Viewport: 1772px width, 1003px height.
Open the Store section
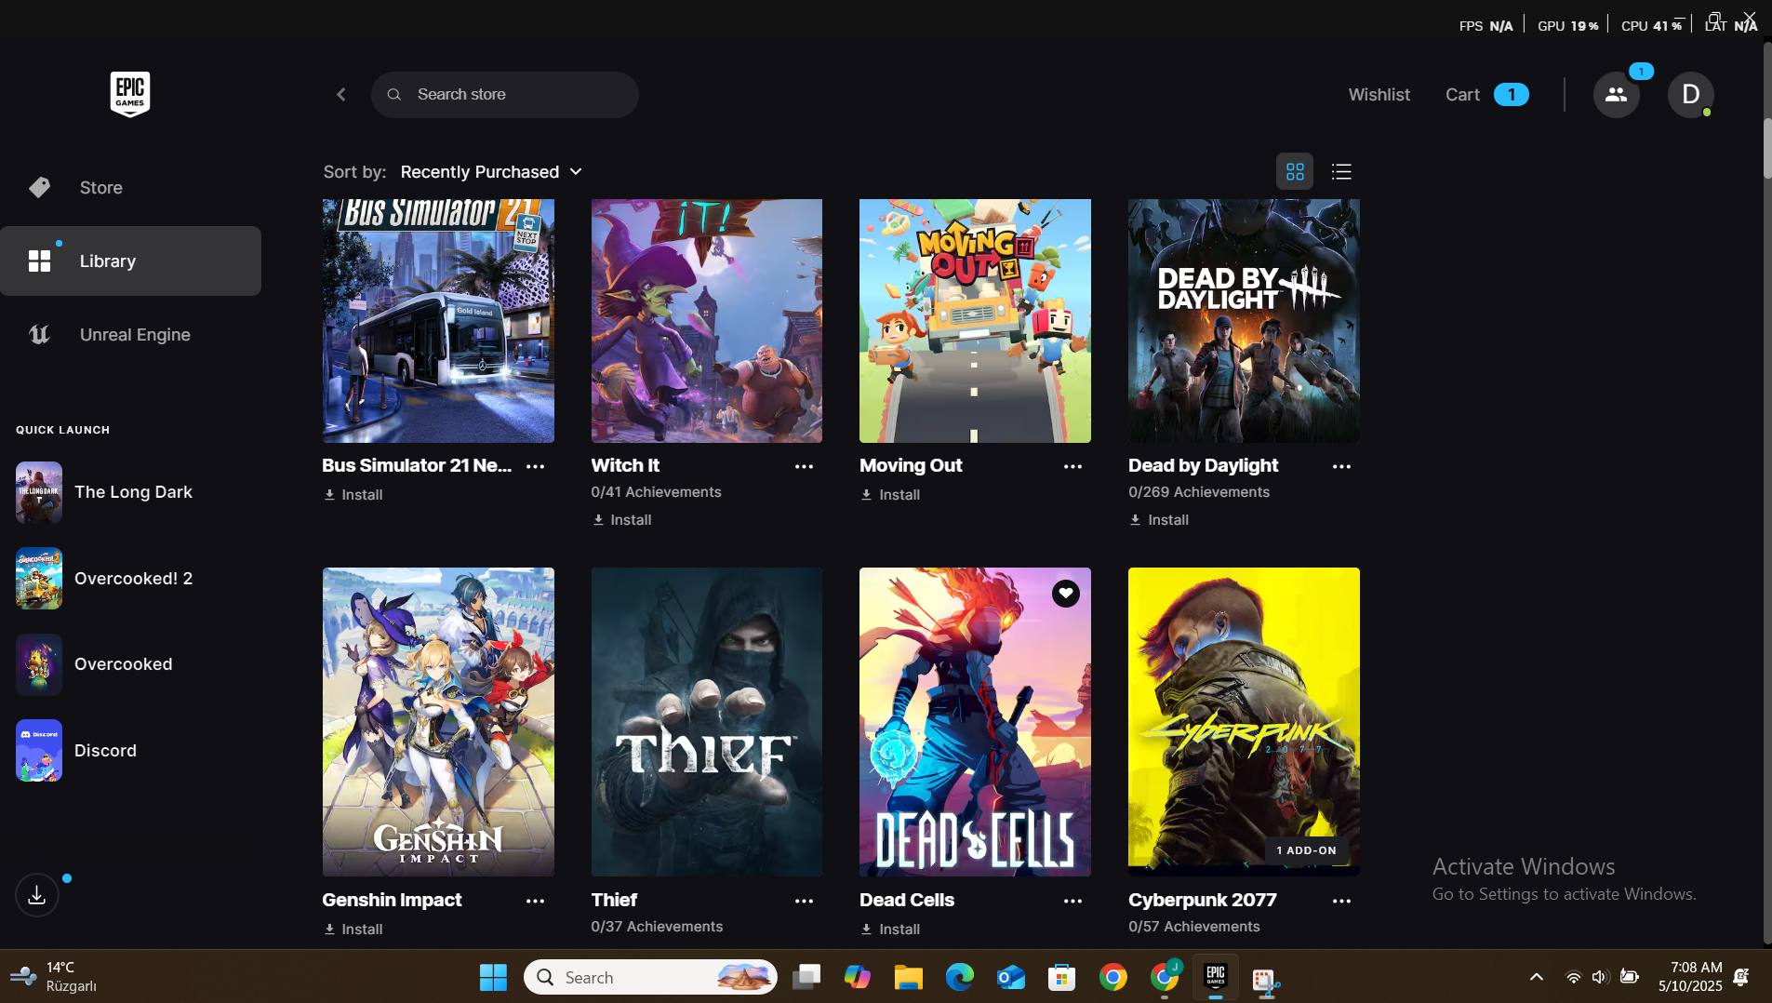point(130,188)
